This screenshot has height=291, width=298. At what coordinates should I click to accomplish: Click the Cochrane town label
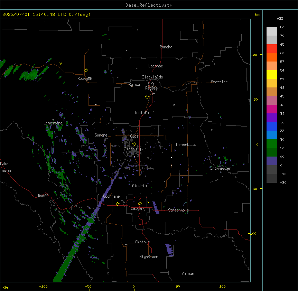coord(111,196)
